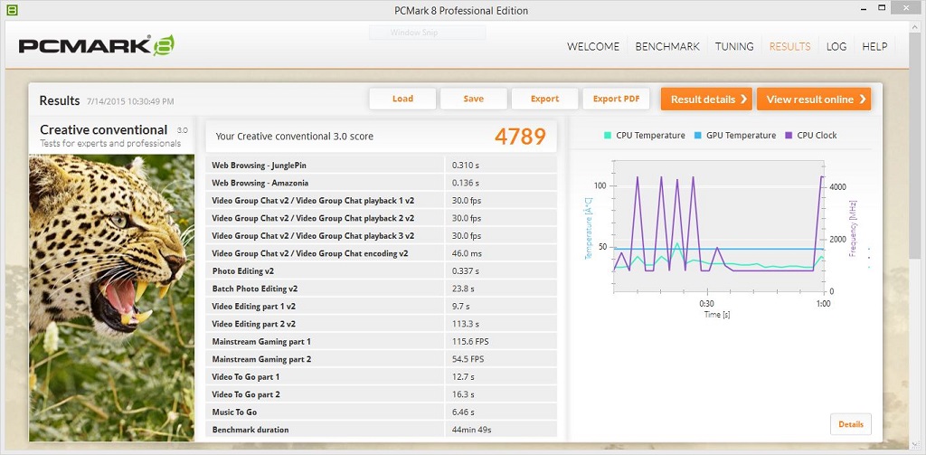Viewport: 926px width, 455px height.
Task: Click the chevron arrow on Result details
Action: 743,100
